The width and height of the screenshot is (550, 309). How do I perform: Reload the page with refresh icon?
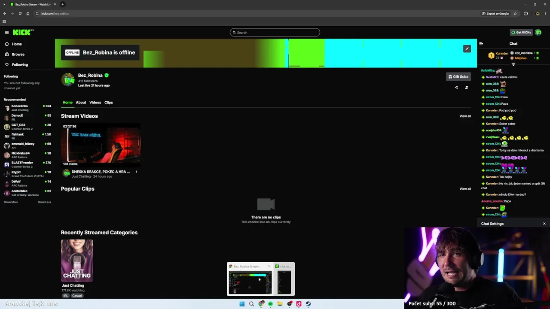pyautogui.click(x=20, y=13)
